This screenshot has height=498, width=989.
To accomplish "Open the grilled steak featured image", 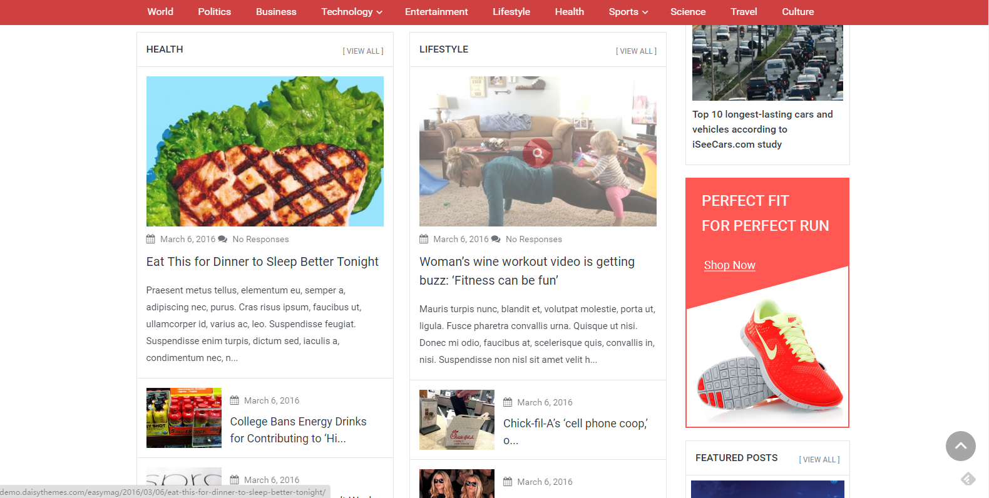I will [x=265, y=151].
